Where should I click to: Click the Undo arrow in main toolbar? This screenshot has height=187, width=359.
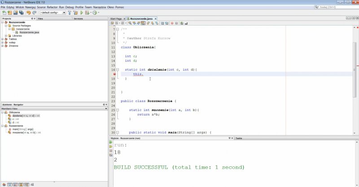28,13
